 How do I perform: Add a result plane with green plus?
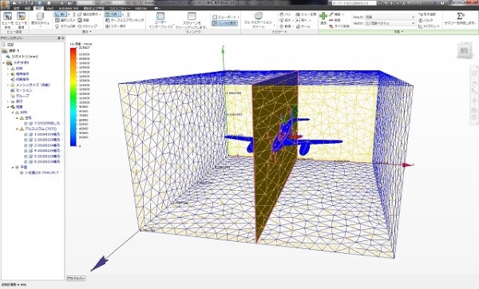(323, 16)
